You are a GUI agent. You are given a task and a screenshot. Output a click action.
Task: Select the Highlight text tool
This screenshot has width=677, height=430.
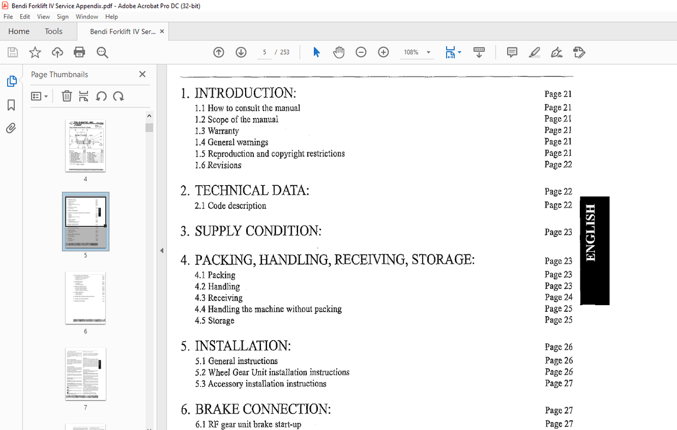tap(534, 52)
